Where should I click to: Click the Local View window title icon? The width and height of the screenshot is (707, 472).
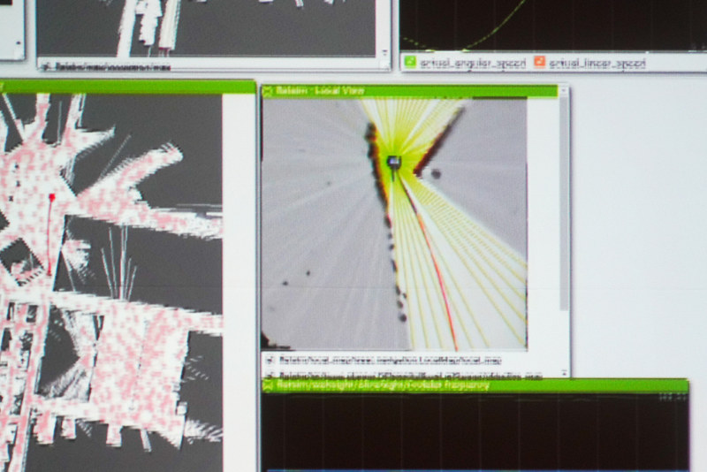pos(268,92)
